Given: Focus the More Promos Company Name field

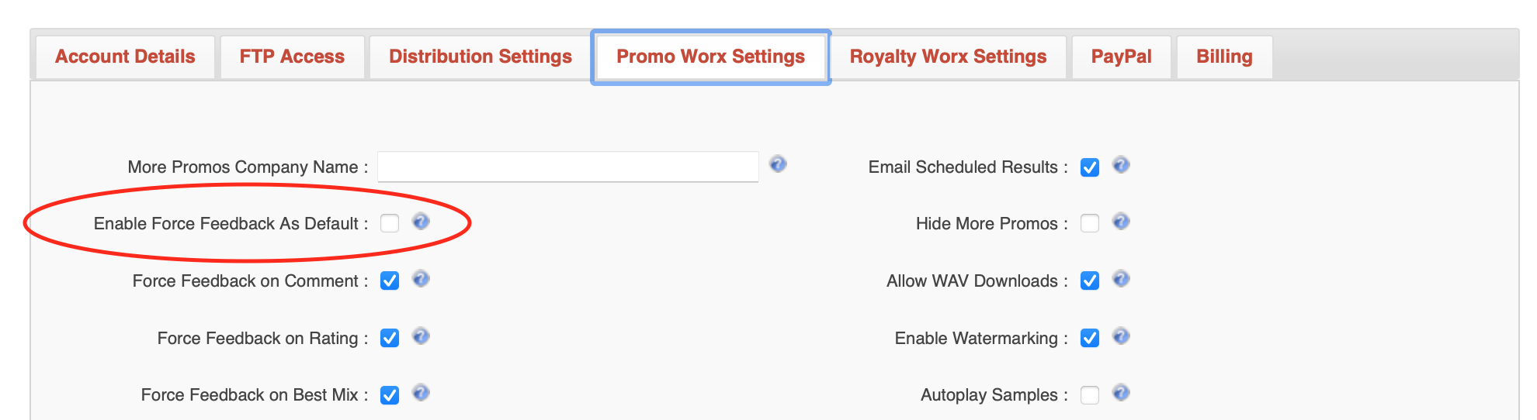Looking at the screenshot, I should [567, 167].
